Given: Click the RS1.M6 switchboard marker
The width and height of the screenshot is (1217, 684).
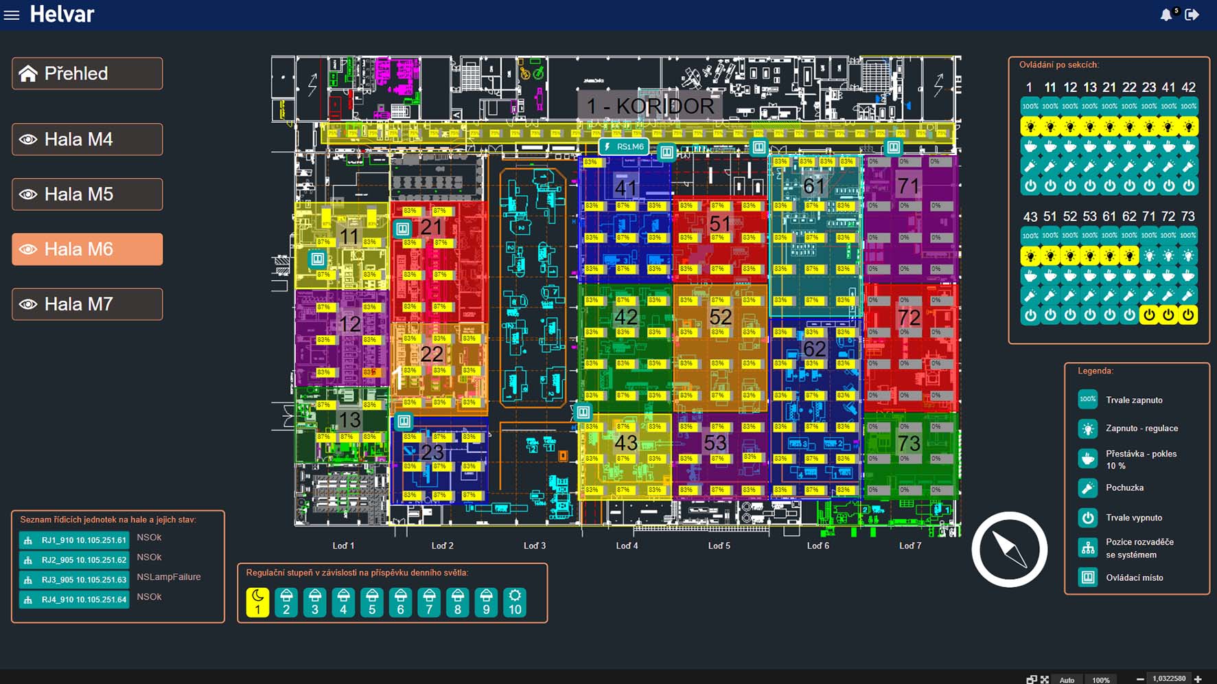Looking at the screenshot, I should pos(623,146).
